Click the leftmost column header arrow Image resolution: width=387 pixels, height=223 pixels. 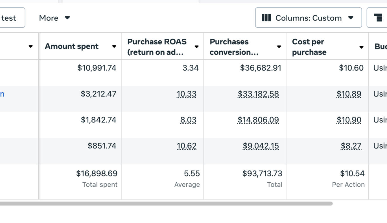click(30, 47)
